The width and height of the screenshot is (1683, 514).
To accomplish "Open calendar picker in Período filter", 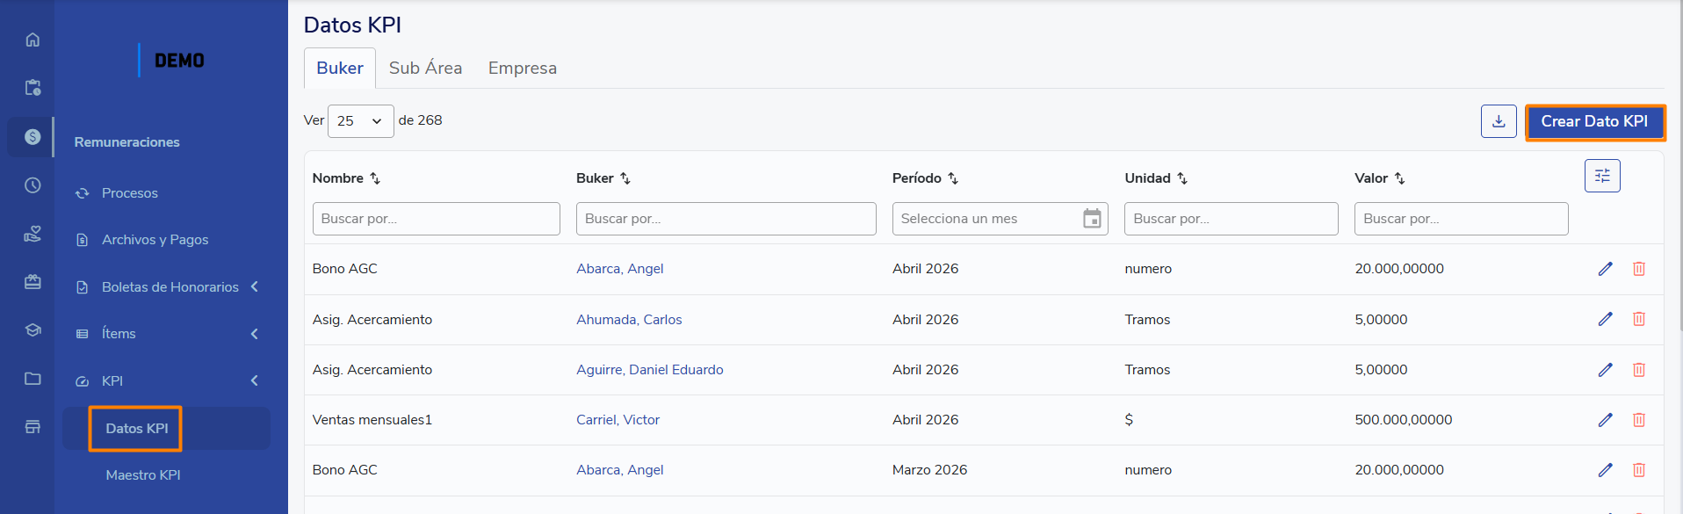I will coord(1092,219).
